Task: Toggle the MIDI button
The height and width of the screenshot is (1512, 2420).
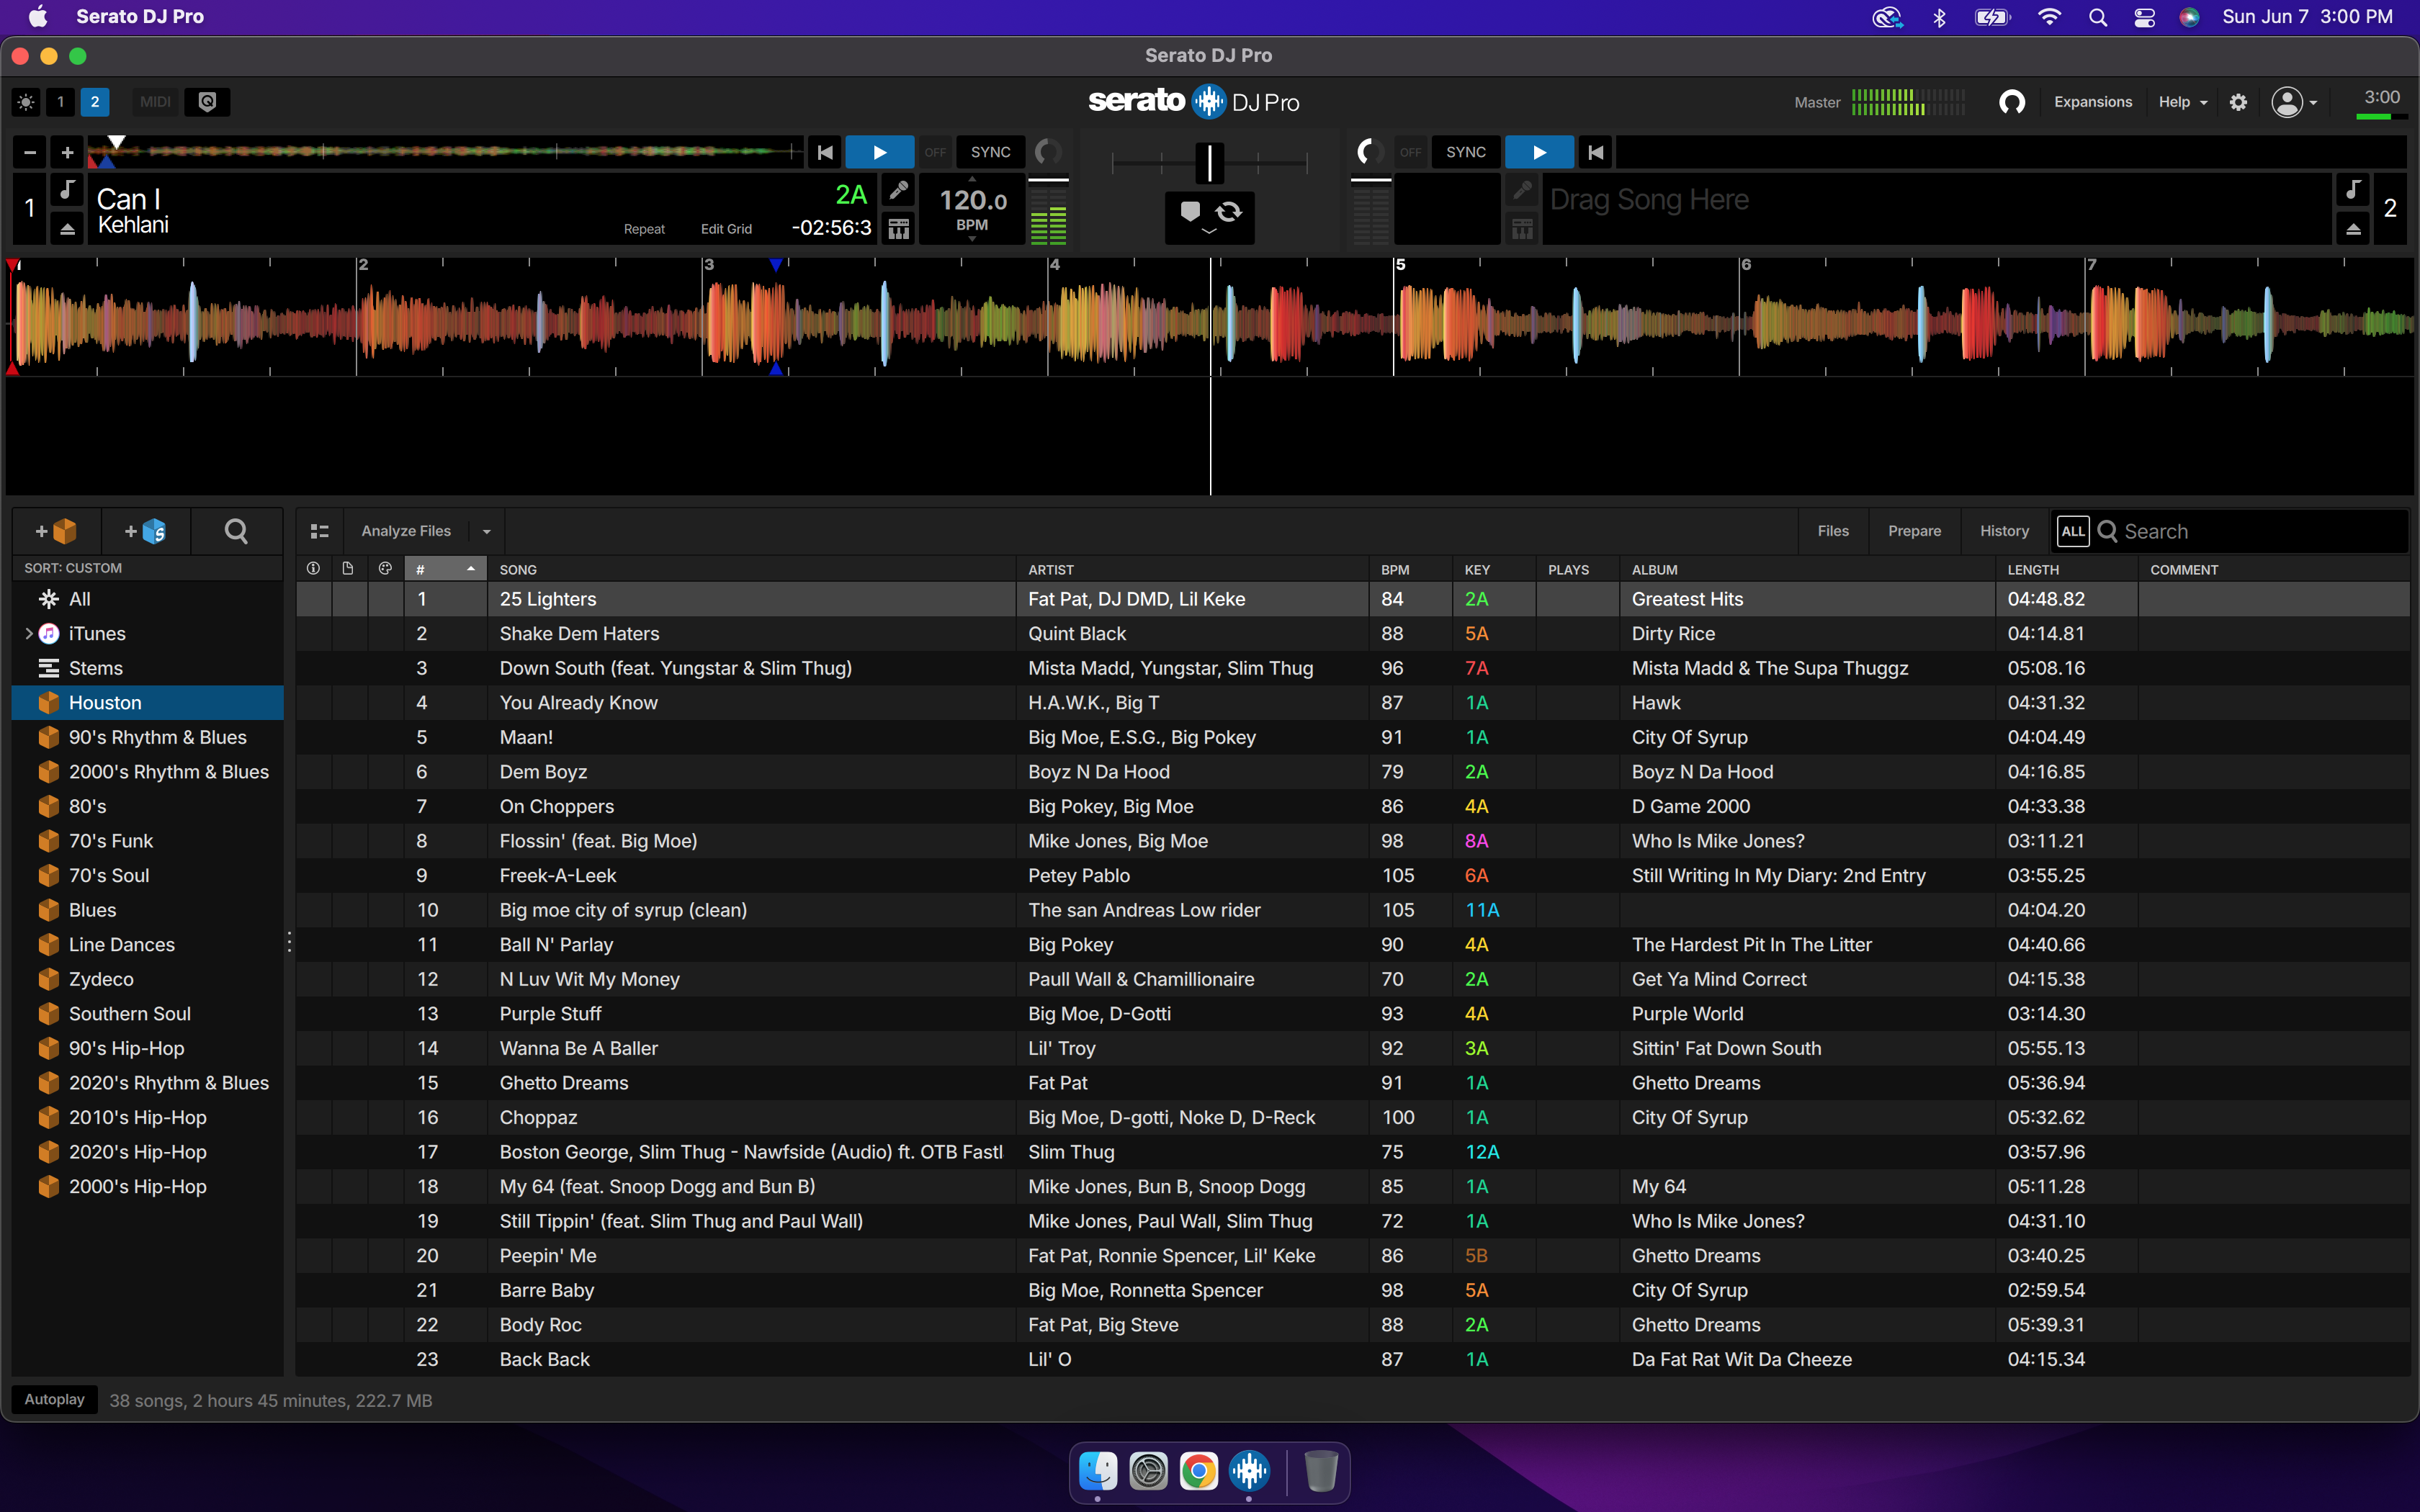Action: click(155, 102)
